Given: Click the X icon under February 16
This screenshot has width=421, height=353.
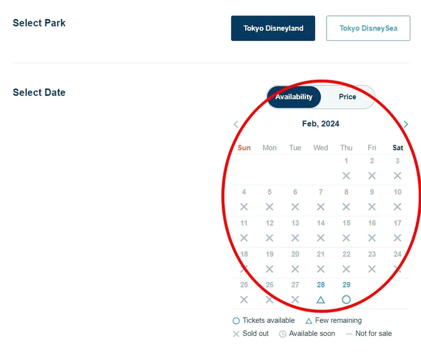Looking at the screenshot, I should (x=372, y=238).
